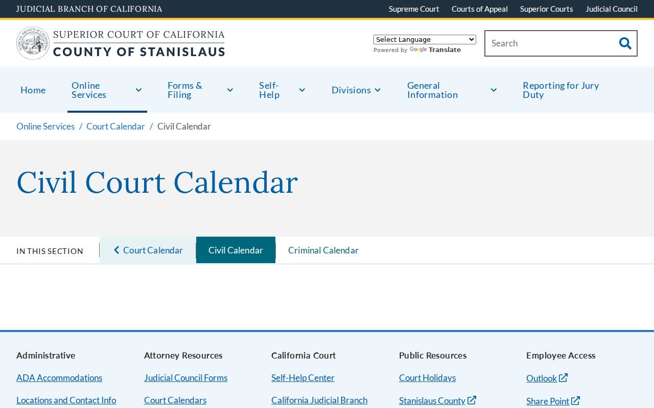The width and height of the screenshot is (654, 408).
Task: Open the Share Point employee link
Action: pyautogui.click(x=548, y=401)
